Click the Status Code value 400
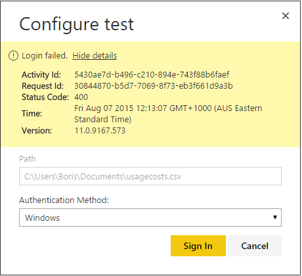302x276 pixels. click(81, 97)
